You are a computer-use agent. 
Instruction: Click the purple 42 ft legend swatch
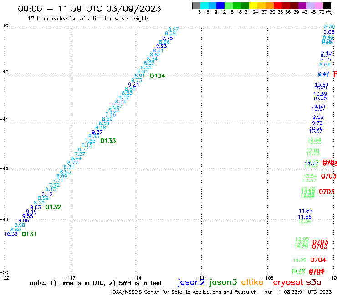click(x=302, y=5)
